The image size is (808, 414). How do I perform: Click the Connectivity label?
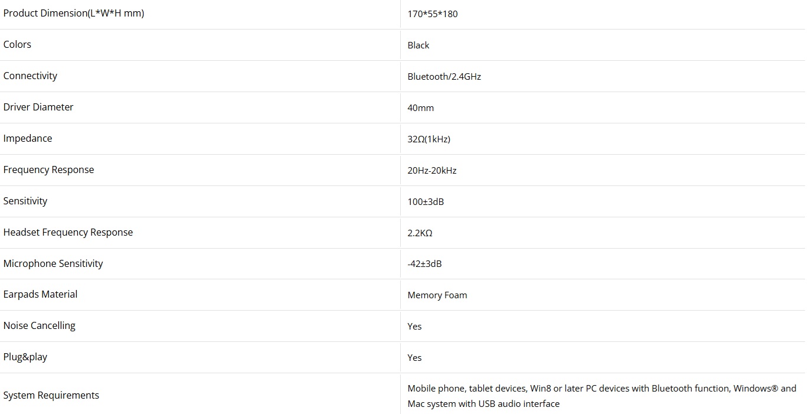[x=30, y=76]
